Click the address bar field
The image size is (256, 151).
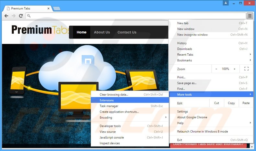click(136, 16)
